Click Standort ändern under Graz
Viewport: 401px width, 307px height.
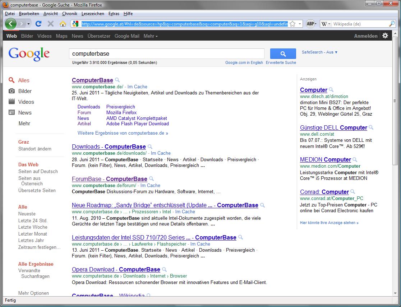pos(35,149)
